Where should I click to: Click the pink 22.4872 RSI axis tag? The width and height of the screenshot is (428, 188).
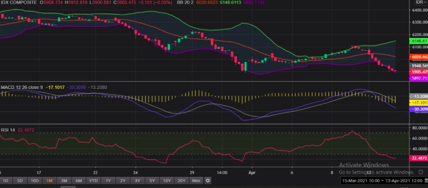[419, 158]
